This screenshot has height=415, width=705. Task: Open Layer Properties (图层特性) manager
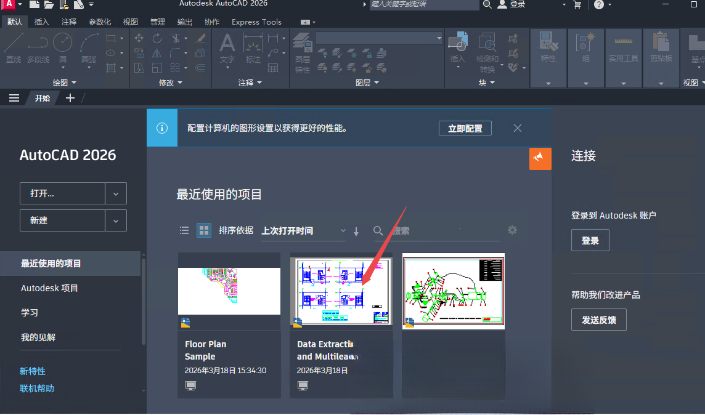303,52
